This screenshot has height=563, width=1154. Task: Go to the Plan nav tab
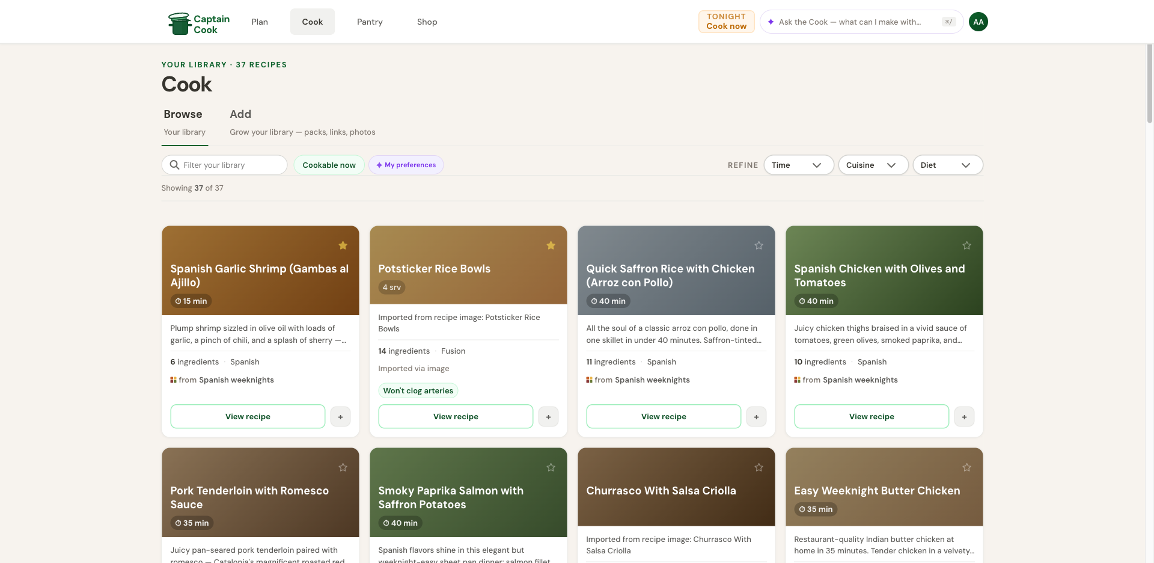coord(260,22)
